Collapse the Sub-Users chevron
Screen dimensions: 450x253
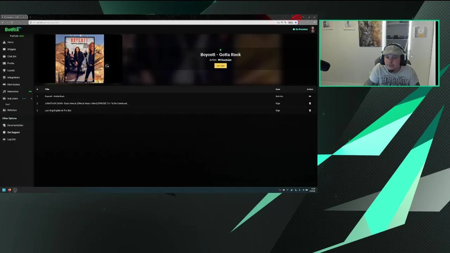31,99
